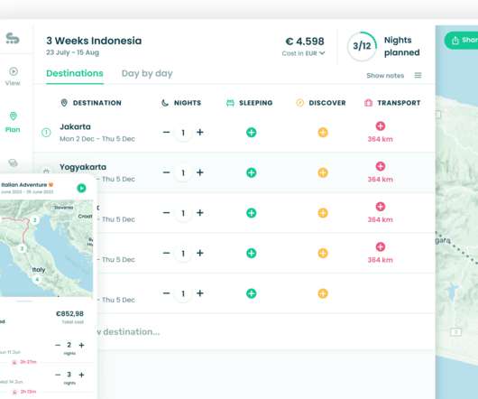The width and height of the screenshot is (478, 399).
Task: Click the Jakarta destination name
Action: [x=75, y=126]
